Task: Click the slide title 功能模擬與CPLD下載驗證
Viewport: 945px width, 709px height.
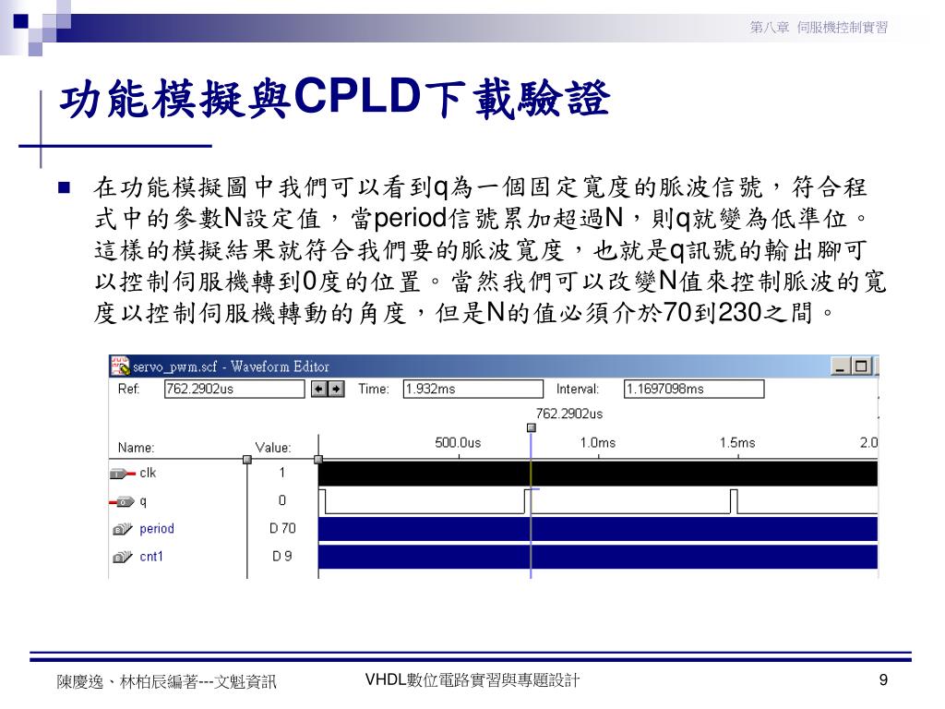Action: 335,98
